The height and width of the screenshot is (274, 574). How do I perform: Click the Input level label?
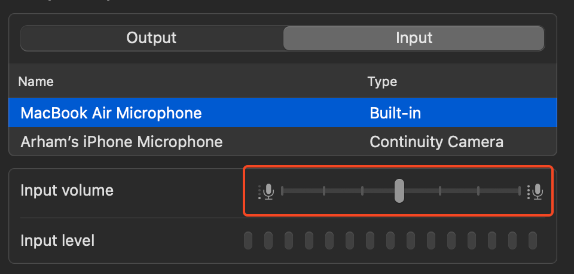[x=57, y=240]
